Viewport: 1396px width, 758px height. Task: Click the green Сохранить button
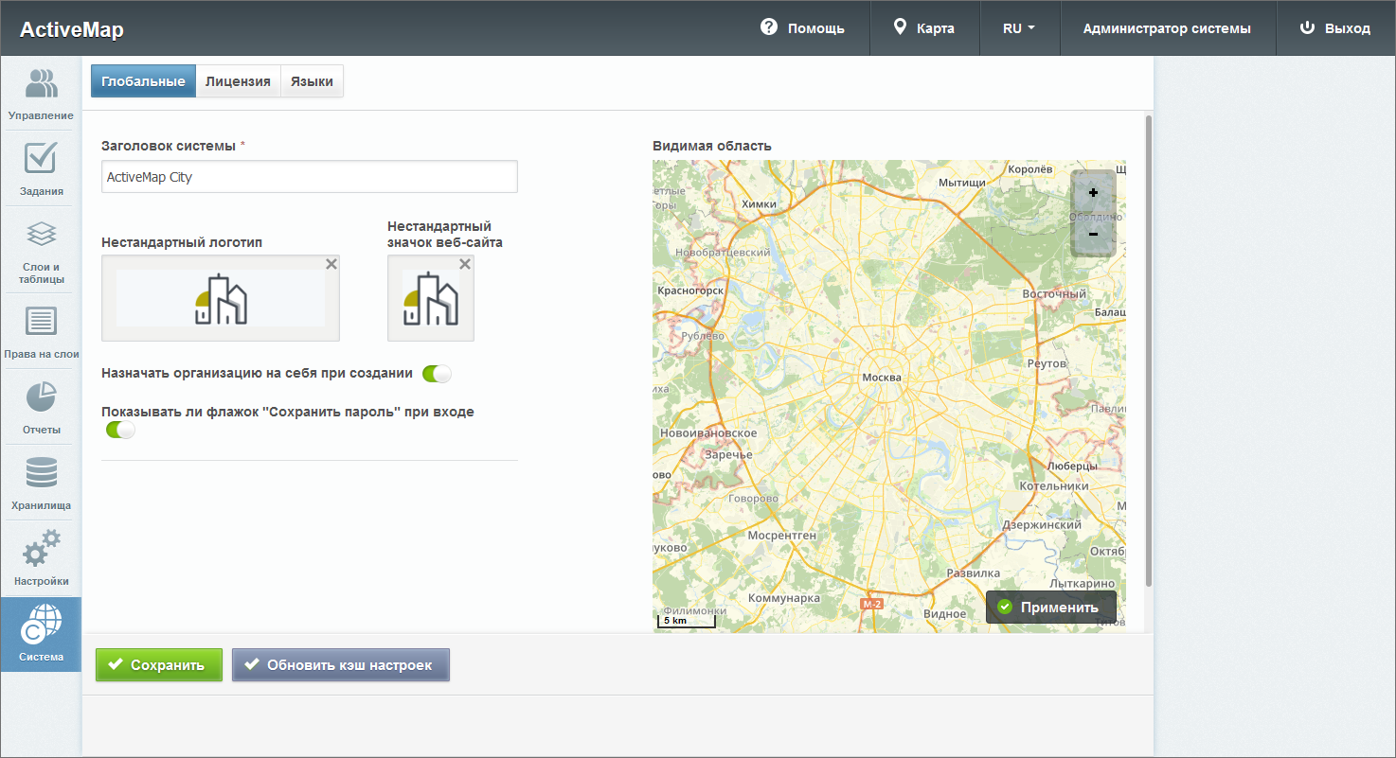tap(158, 665)
